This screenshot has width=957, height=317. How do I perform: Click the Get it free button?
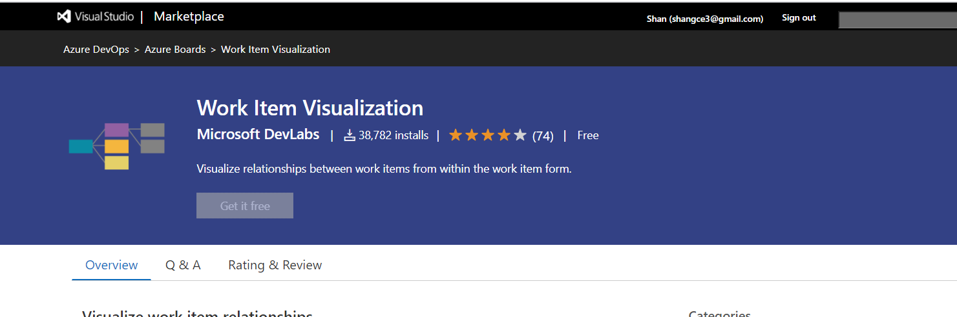(x=245, y=206)
